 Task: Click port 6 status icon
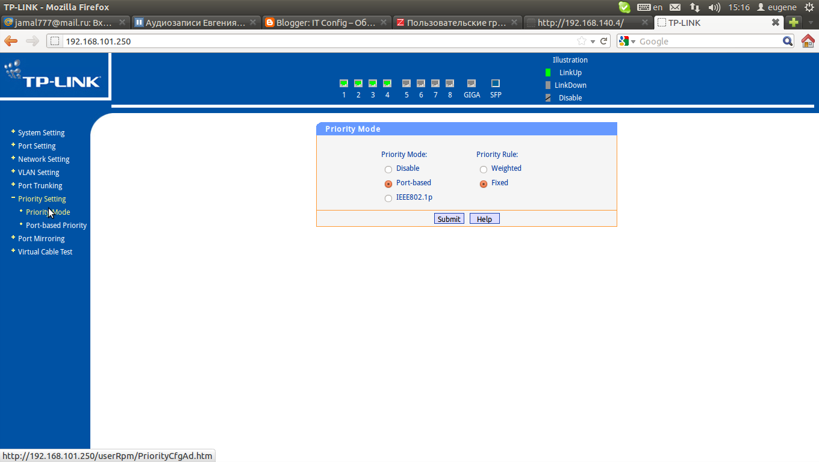tap(421, 84)
